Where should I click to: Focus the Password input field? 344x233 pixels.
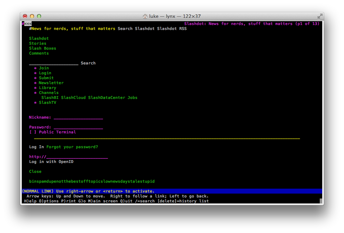78,127
